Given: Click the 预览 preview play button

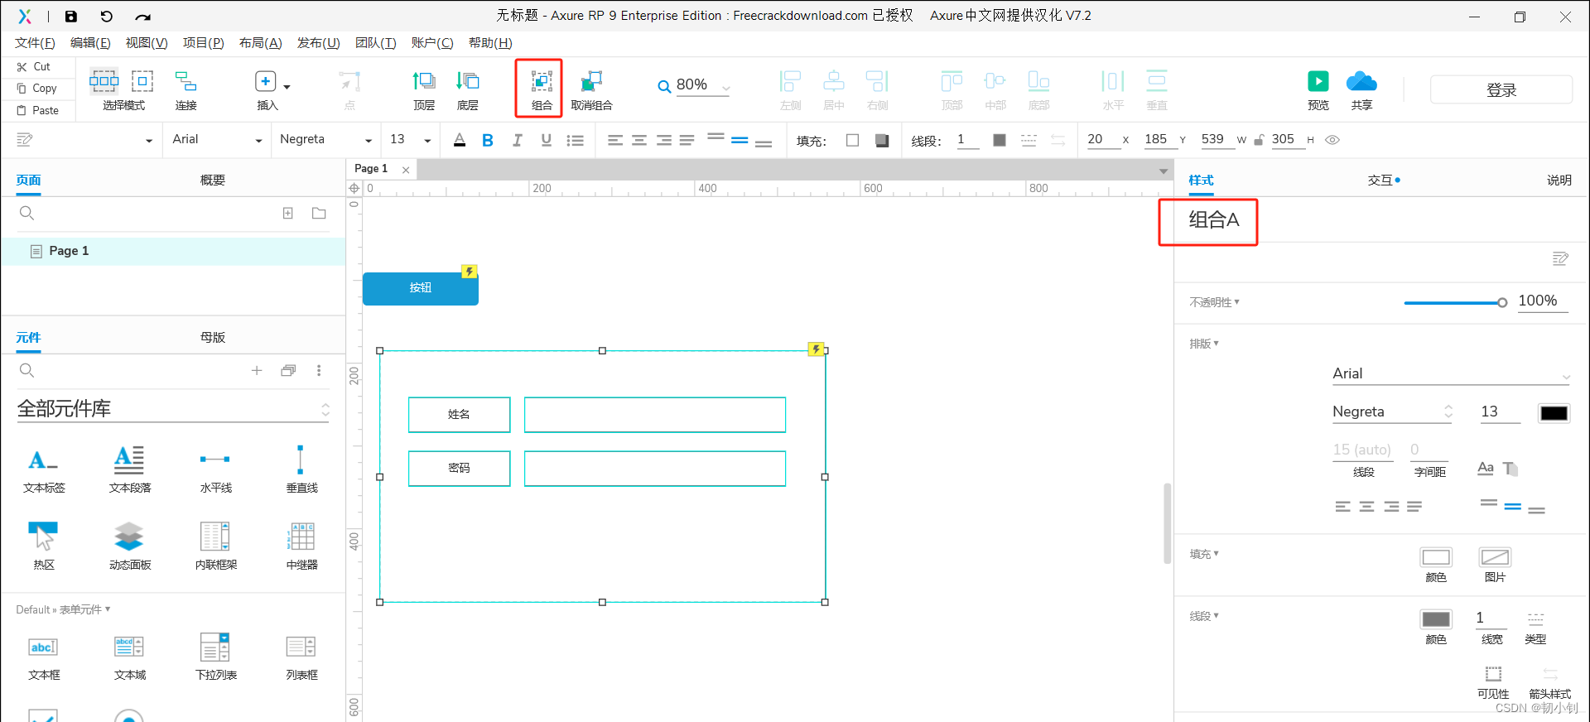Looking at the screenshot, I should tap(1318, 81).
